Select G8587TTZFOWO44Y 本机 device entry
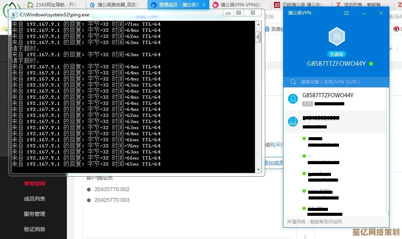The height and width of the screenshot is (239, 402). [334, 99]
